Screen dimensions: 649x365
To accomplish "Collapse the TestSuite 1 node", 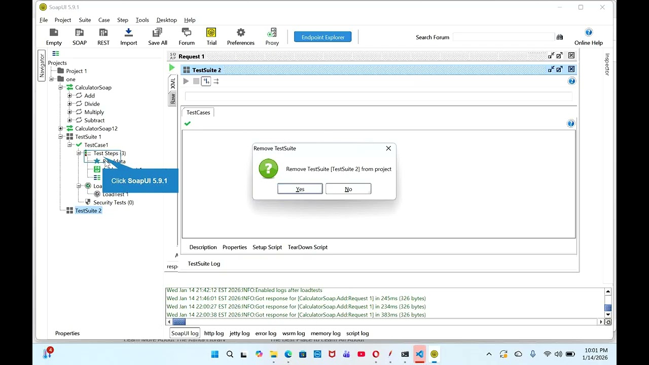I will [x=60, y=137].
